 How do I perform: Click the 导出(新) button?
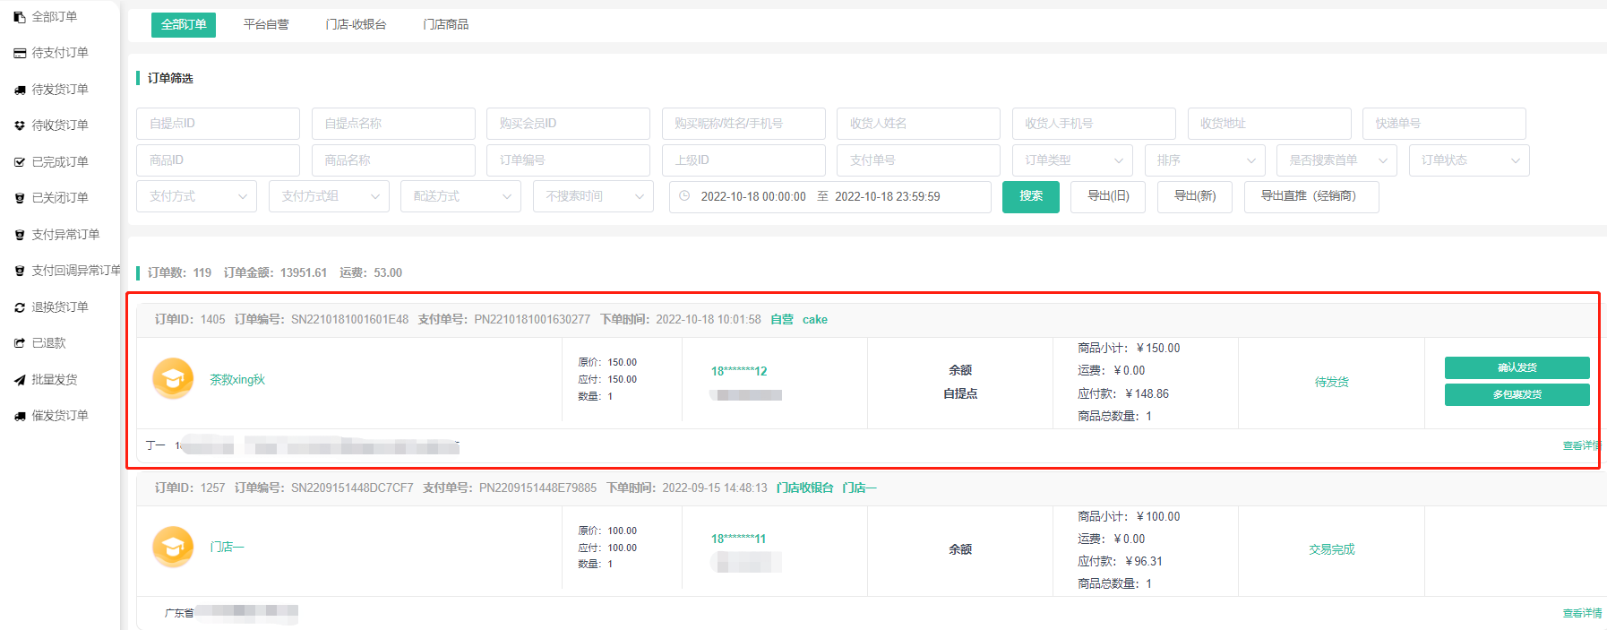pos(1194,196)
